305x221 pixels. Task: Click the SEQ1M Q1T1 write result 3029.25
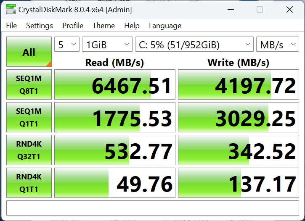[239, 117]
